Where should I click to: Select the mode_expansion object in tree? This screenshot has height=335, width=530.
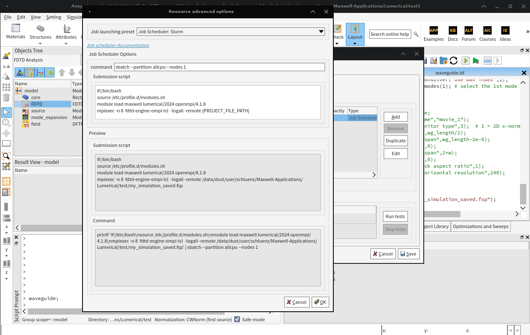(x=49, y=117)
